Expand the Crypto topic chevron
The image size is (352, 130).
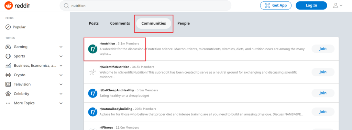[61, 75]
